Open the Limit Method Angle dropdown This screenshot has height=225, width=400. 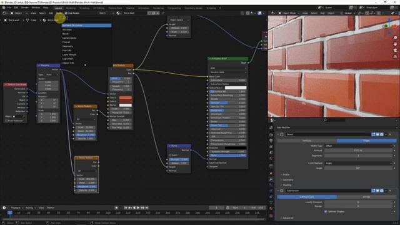point(358,163)
